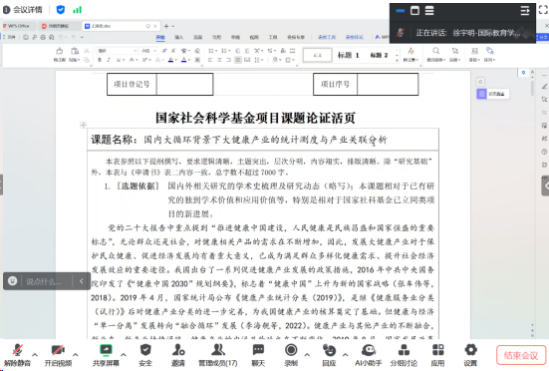Toggle bold formatting B

pyautogui.click(x=100, y=60)
